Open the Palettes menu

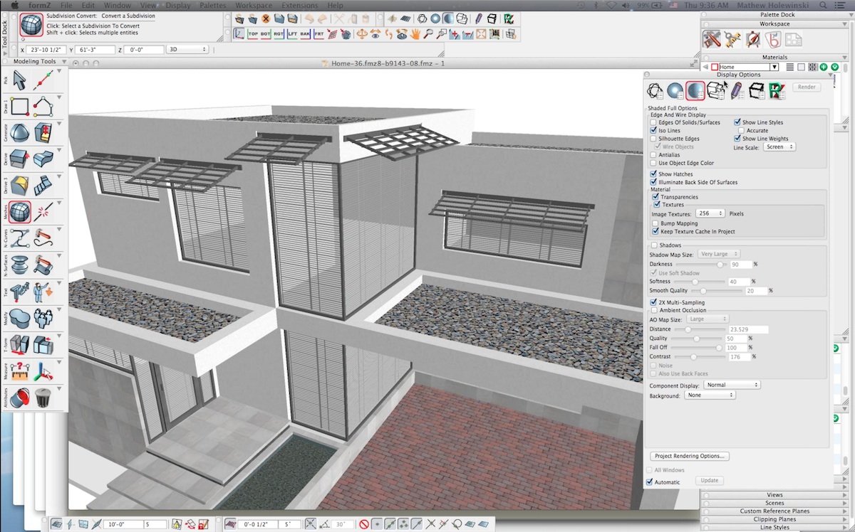point(212,6)
